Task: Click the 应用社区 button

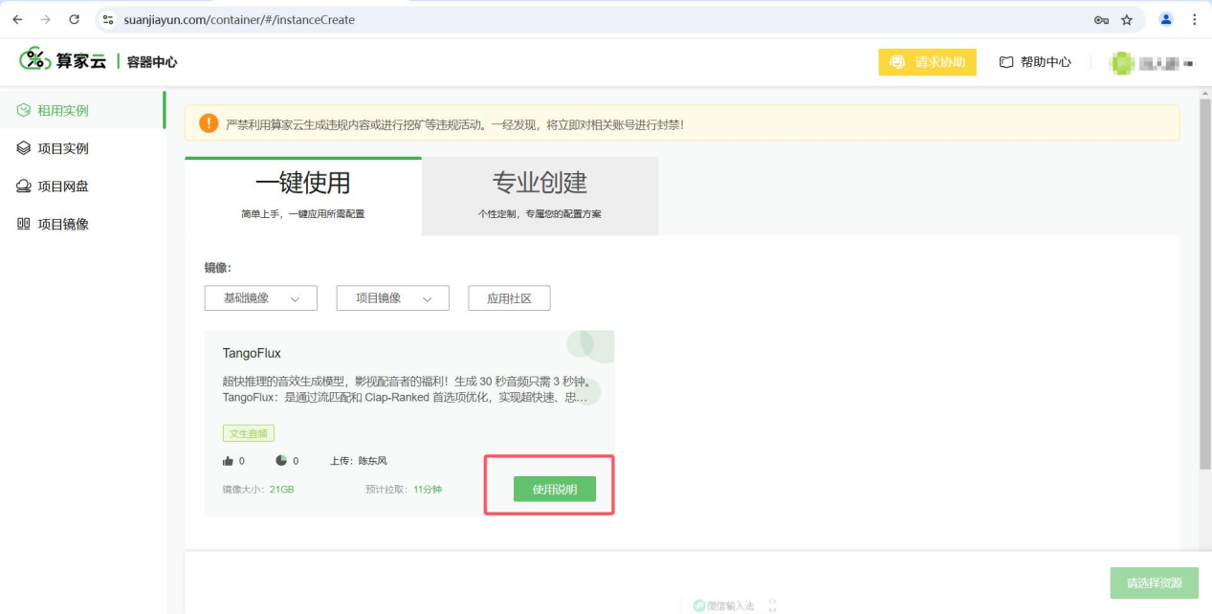Action: coord(509,298)
